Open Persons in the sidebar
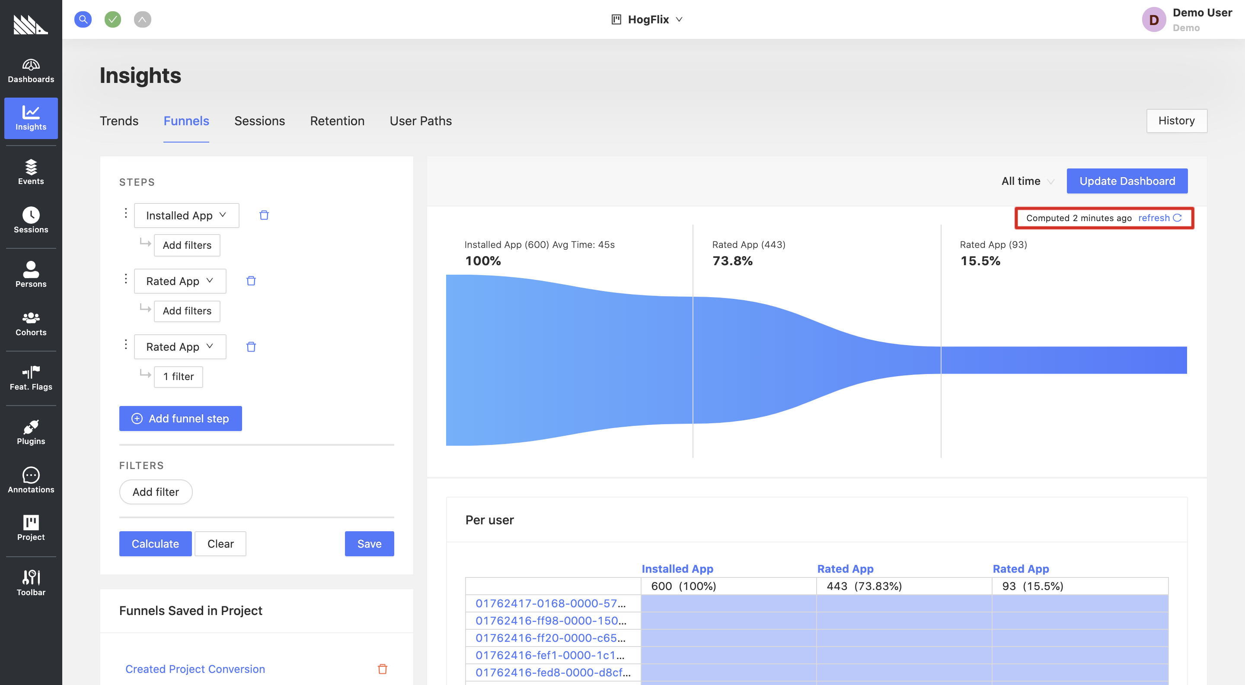Screen dimensions: 1245x685 click(x=31, y=275)
